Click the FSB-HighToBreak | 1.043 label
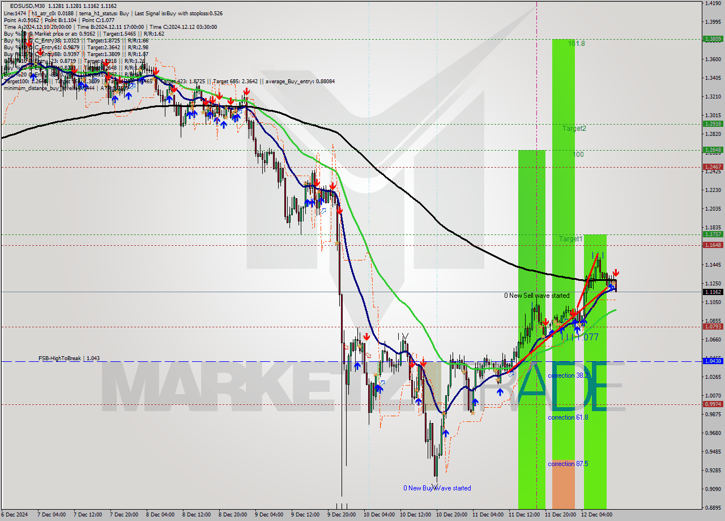The height and width of the screenshot is (521, 725). (69, 358)
